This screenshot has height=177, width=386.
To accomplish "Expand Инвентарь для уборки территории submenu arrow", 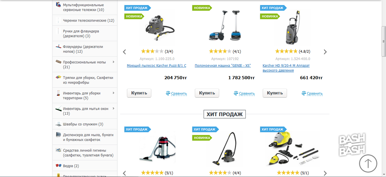I will tap(114, 93).
